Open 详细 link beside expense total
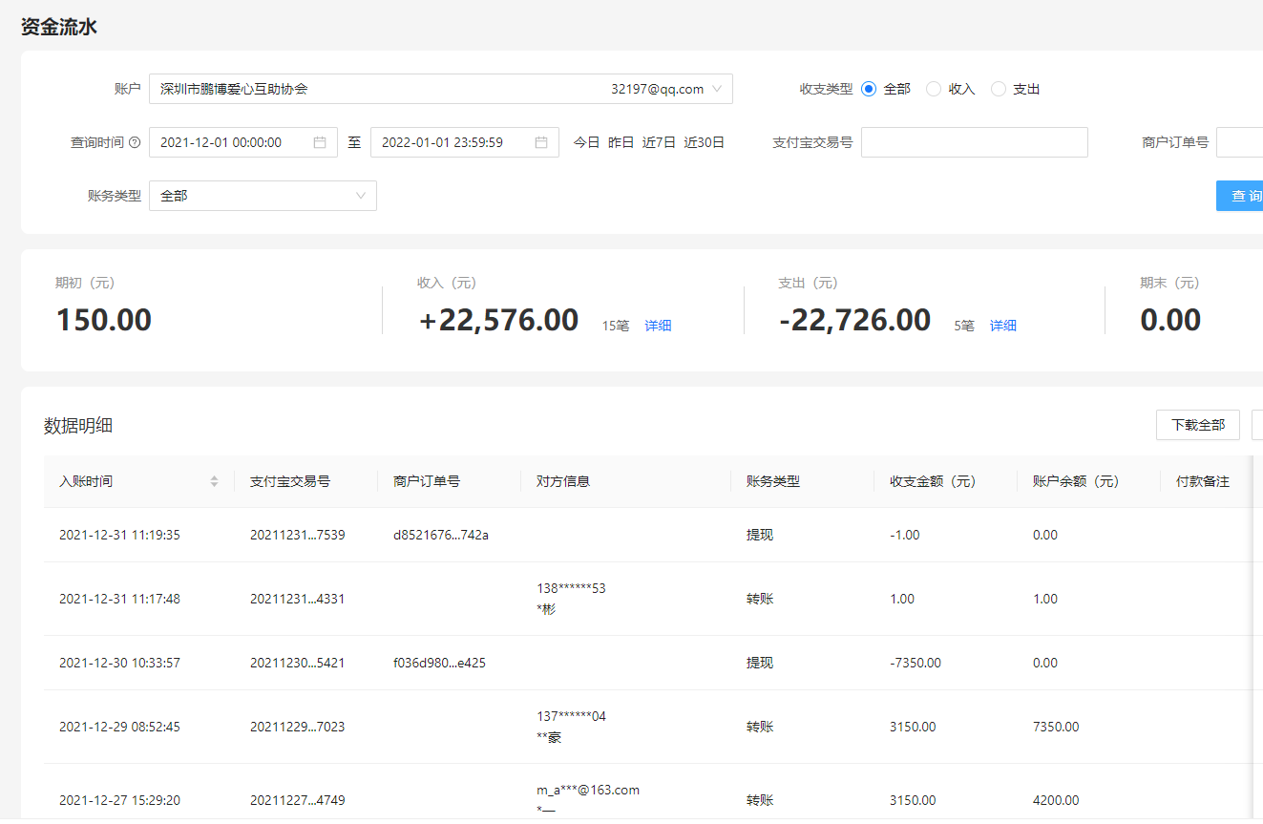This screenshot has height=824, width=1263. (1002, 326)
